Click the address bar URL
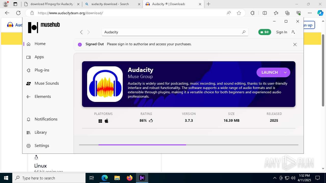Screen dimensions: 326x183 click(70, 13)
